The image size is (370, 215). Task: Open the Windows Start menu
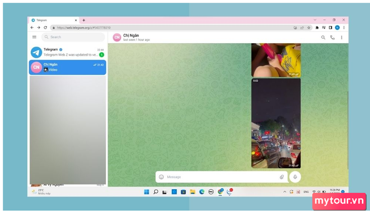click(x=146, y=192)
